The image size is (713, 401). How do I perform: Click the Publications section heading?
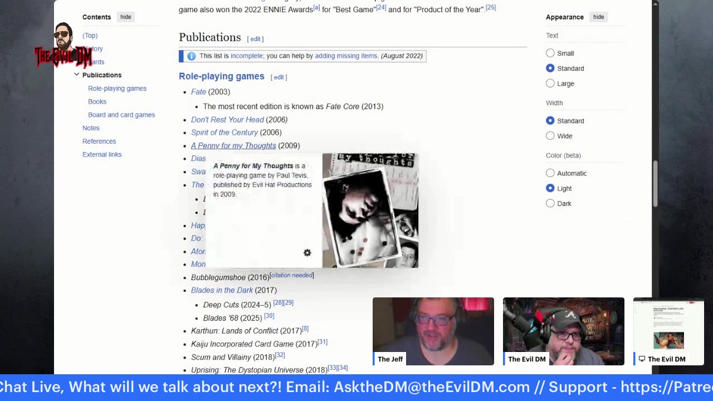tap(209, 37)
